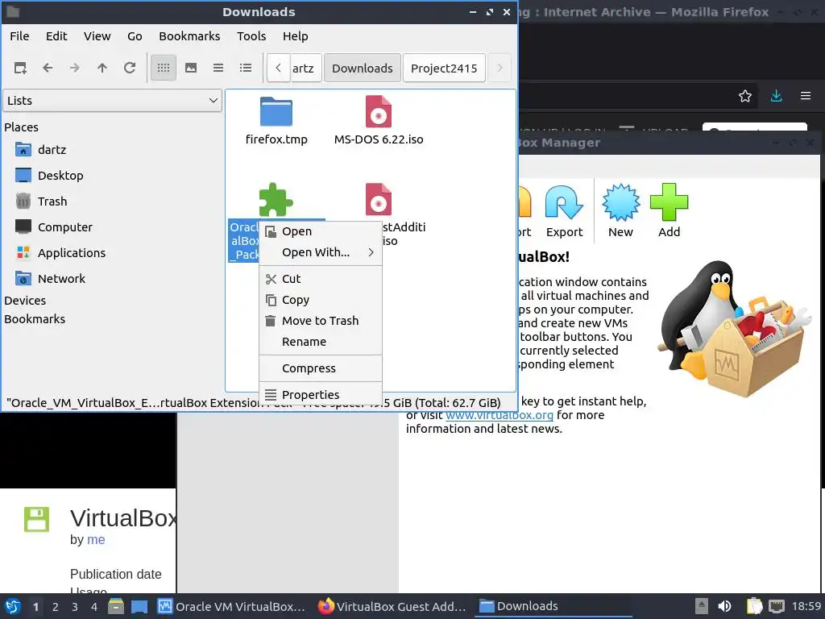Click the 'me' author link
This screenshot has height=619, width=825.
(x=96, y=539)
